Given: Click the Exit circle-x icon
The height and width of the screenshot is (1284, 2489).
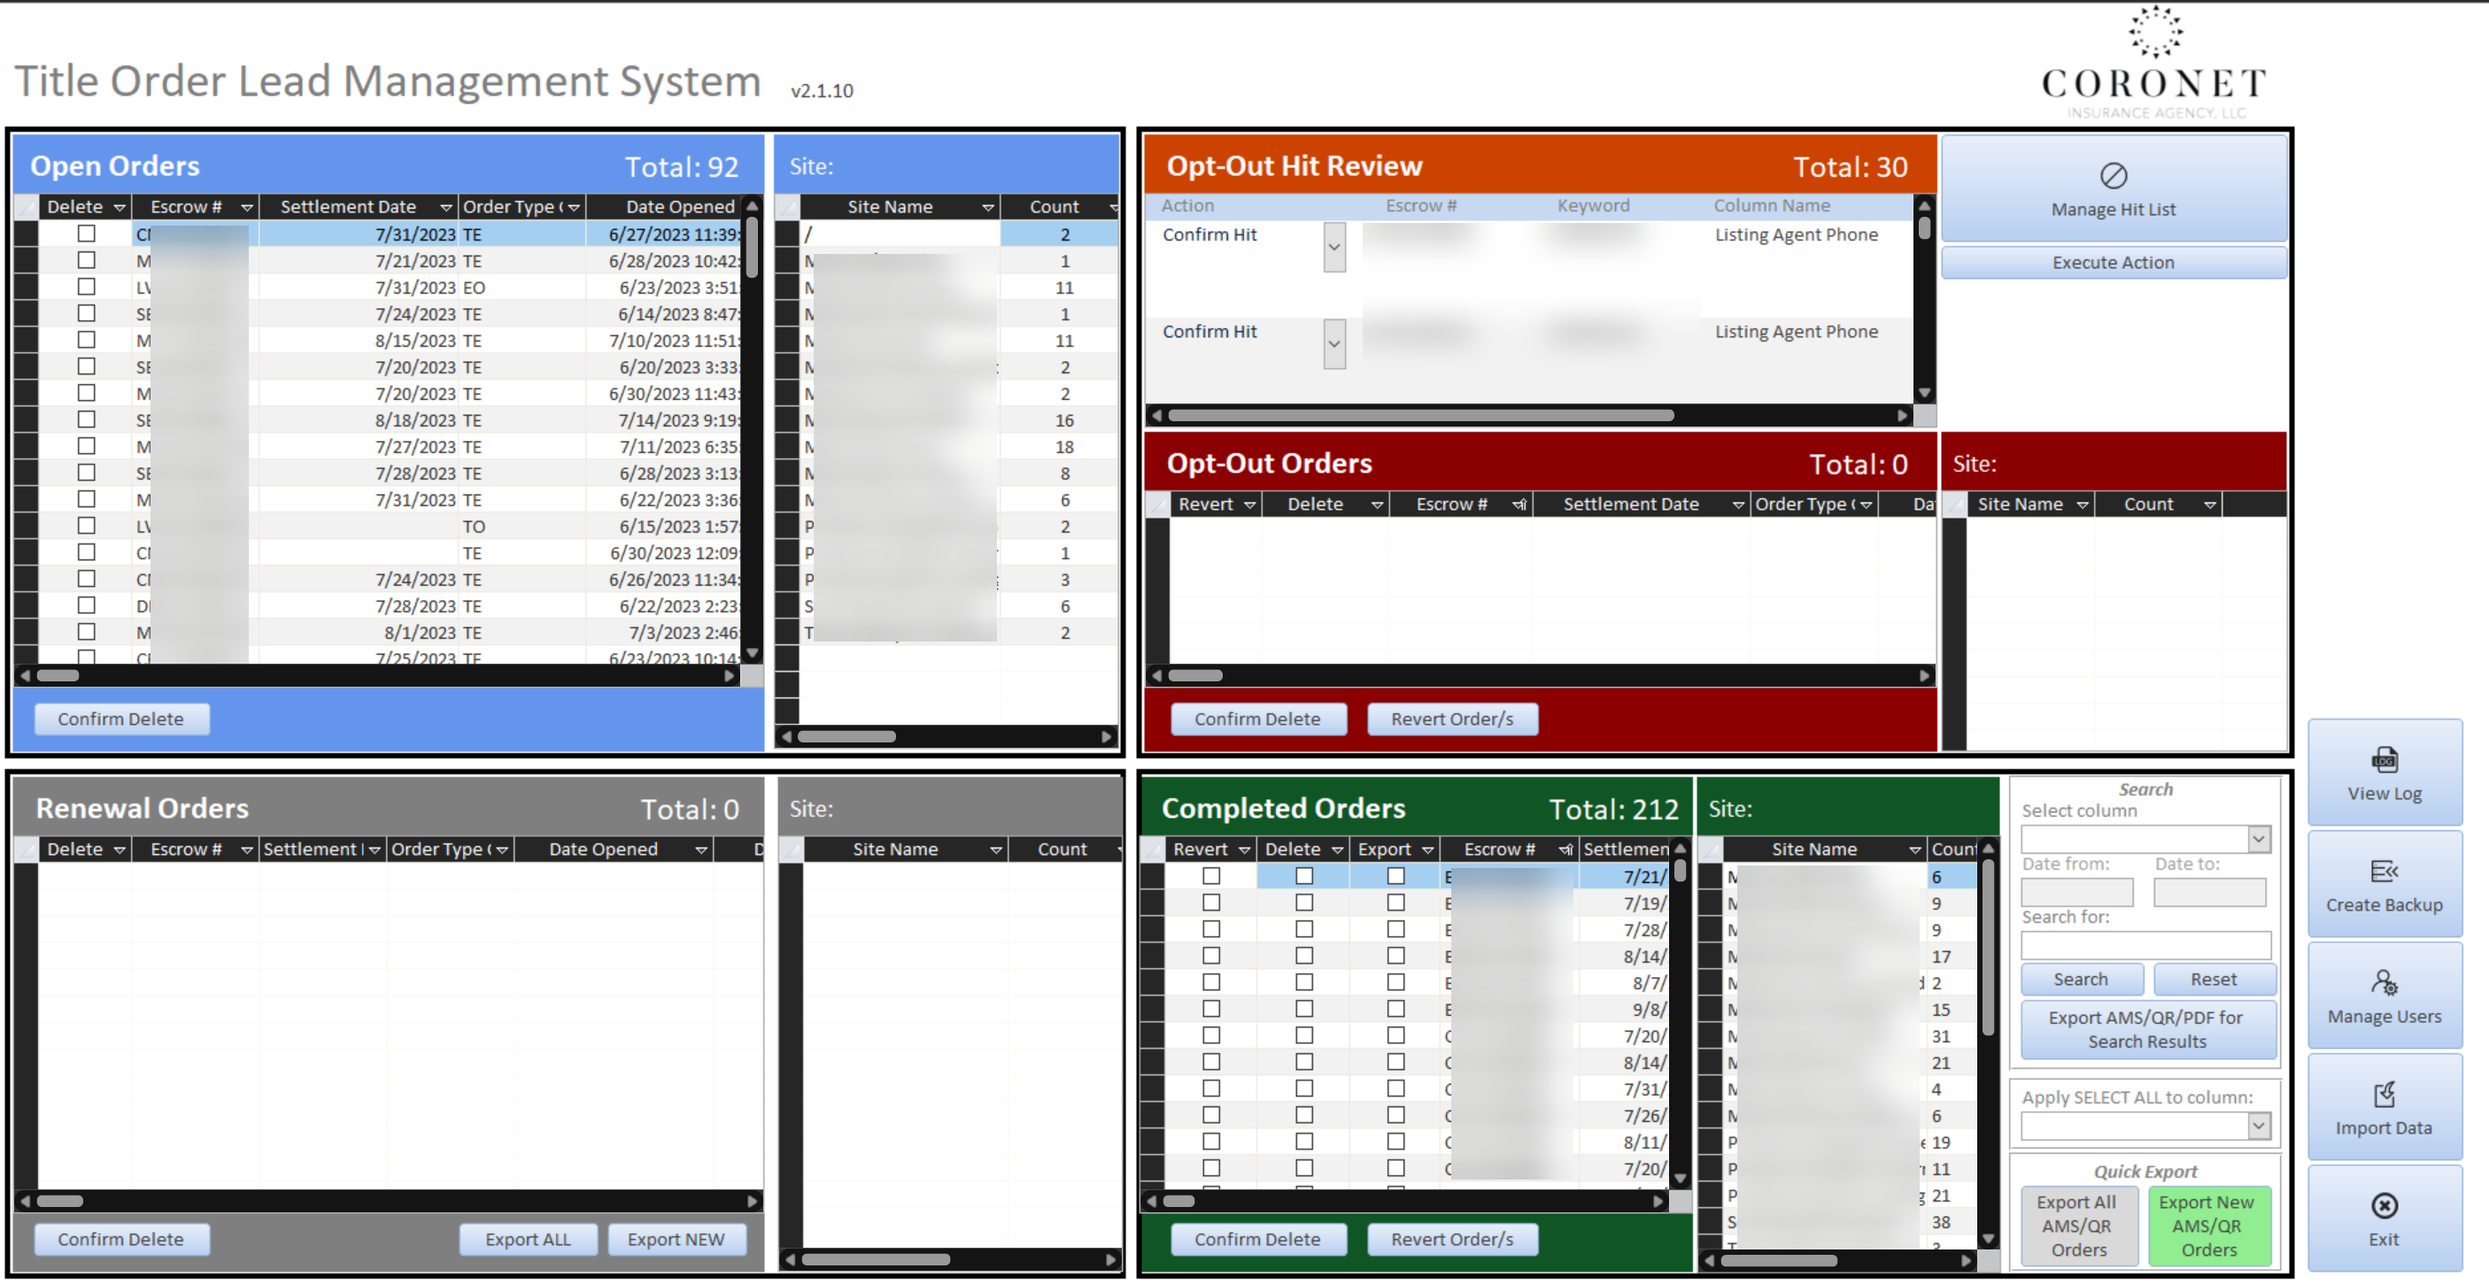Looking at the screenshot, I should pos(2384,1205).
